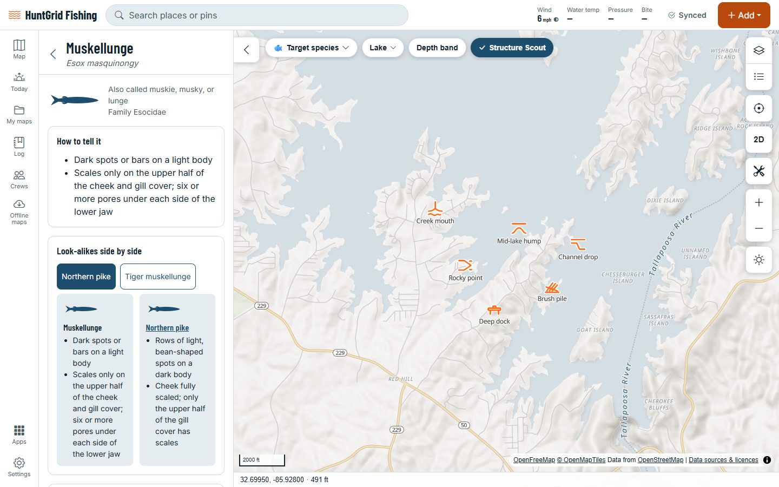Click the Deep dock marker
Screen dimensions: 779x487
click(x=494, y=310)
